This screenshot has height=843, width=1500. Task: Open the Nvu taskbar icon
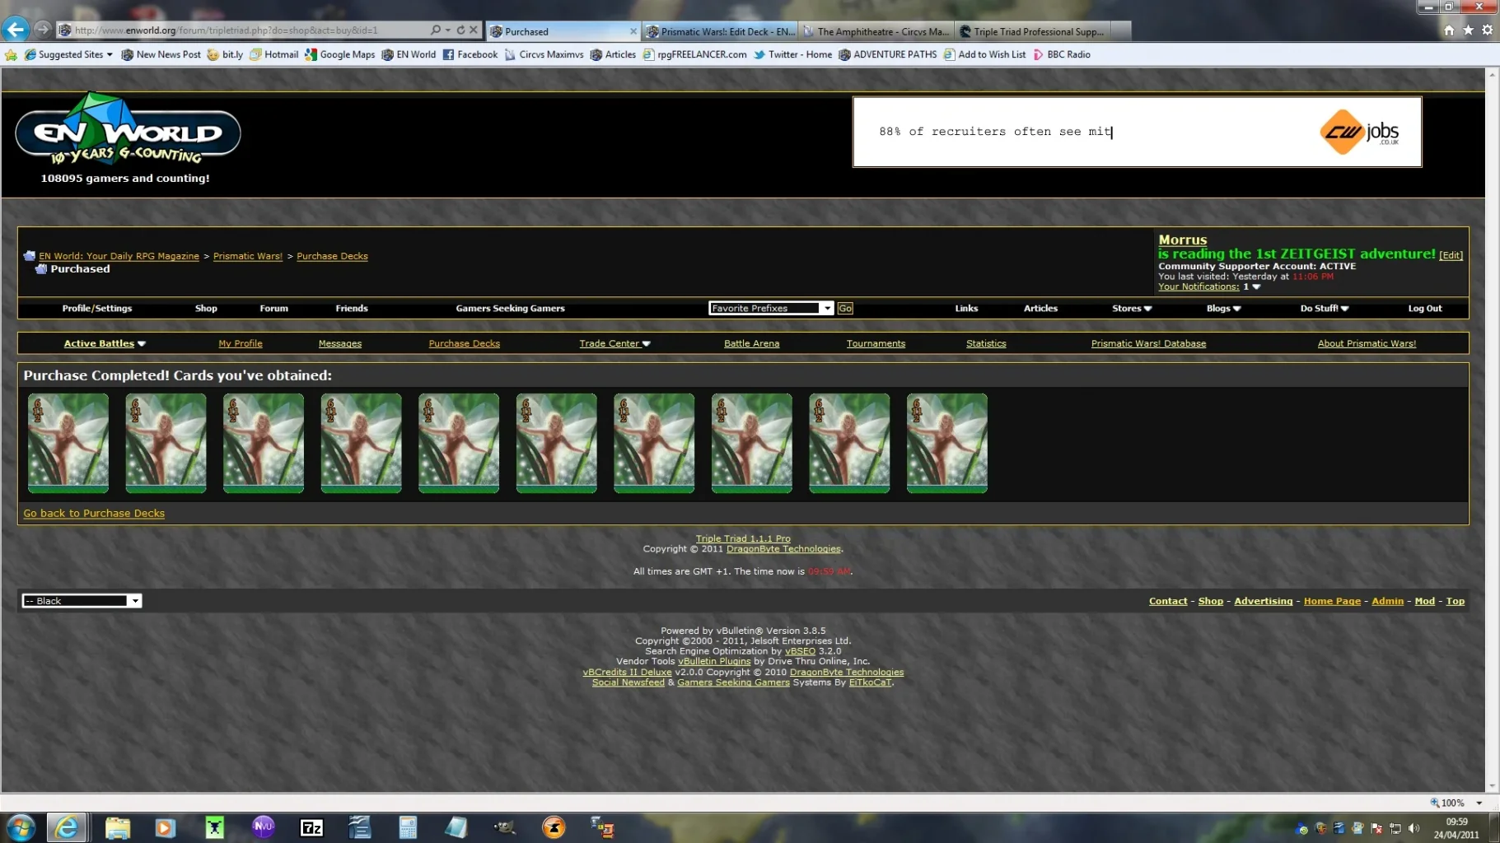coord(263,827)
